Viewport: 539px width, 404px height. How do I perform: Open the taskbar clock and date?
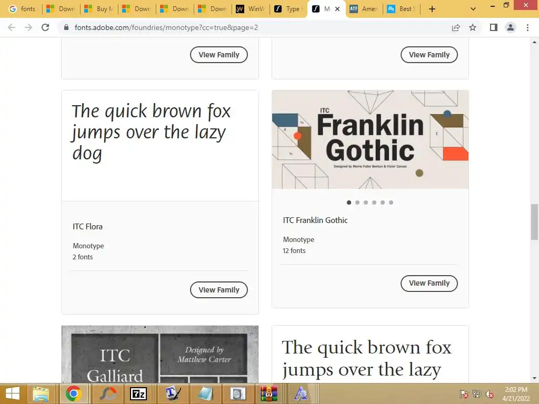(516, 394)
